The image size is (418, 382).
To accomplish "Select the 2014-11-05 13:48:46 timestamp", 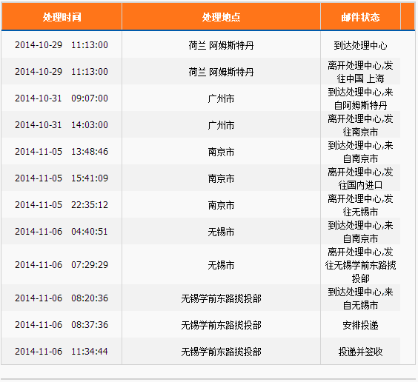I will [62, 152].
